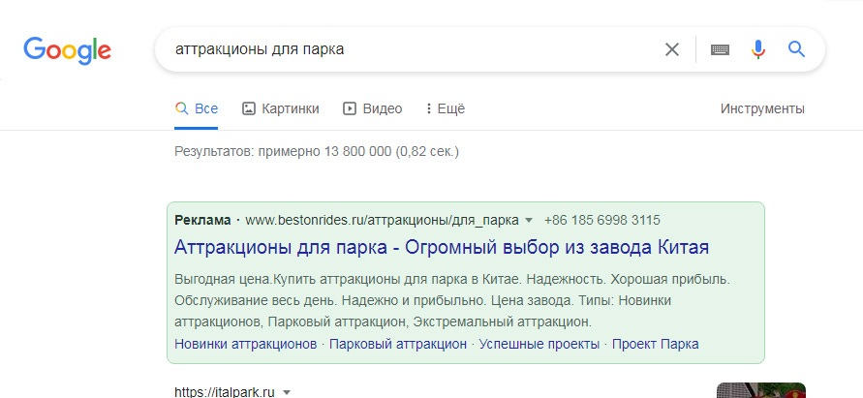Start voice search with microphone icon
This screenshot has height=398, width=863.
[x=758, y=49]
